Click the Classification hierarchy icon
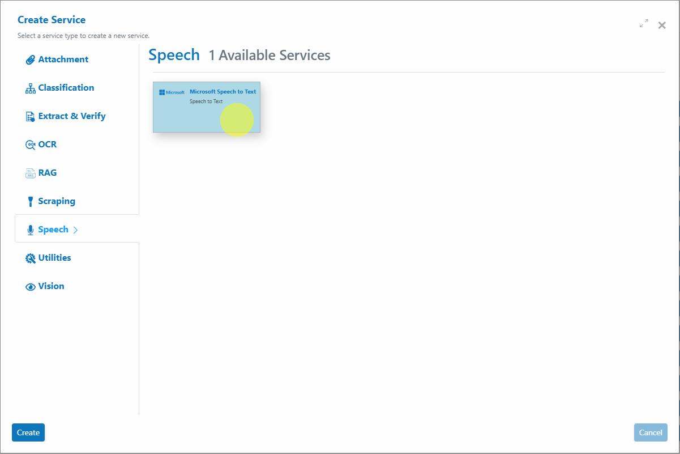Screen dimensions: 680x454 click(31, 88)
